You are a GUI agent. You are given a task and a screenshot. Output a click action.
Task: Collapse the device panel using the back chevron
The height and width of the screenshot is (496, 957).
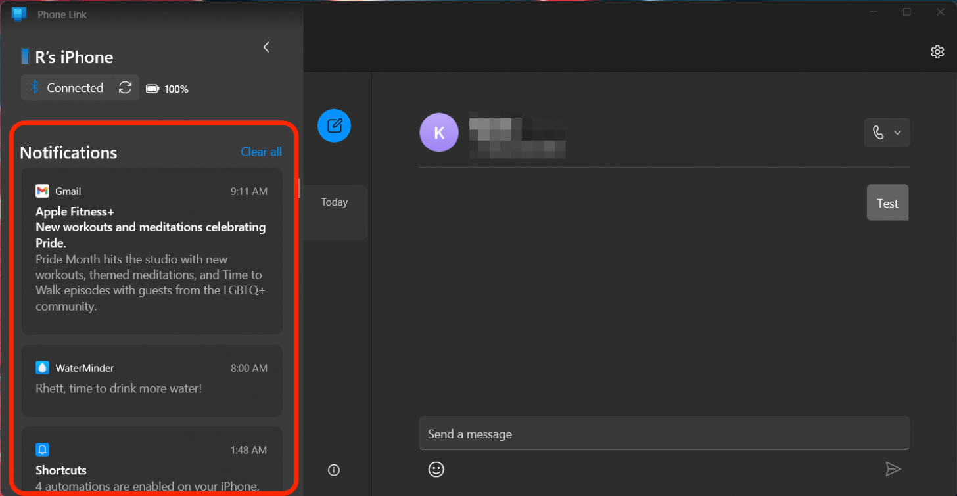266,47
